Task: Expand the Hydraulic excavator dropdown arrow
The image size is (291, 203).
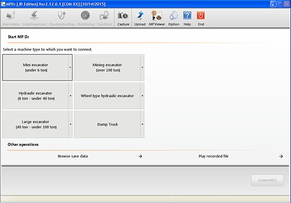Action: click(x=70, y=96)
